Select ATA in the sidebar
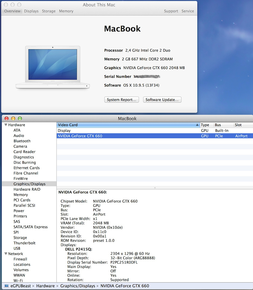 coord(17,130)
